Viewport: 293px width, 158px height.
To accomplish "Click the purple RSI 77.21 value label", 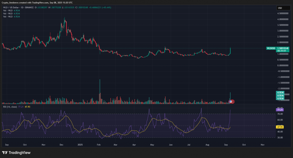I will point(280,109).
